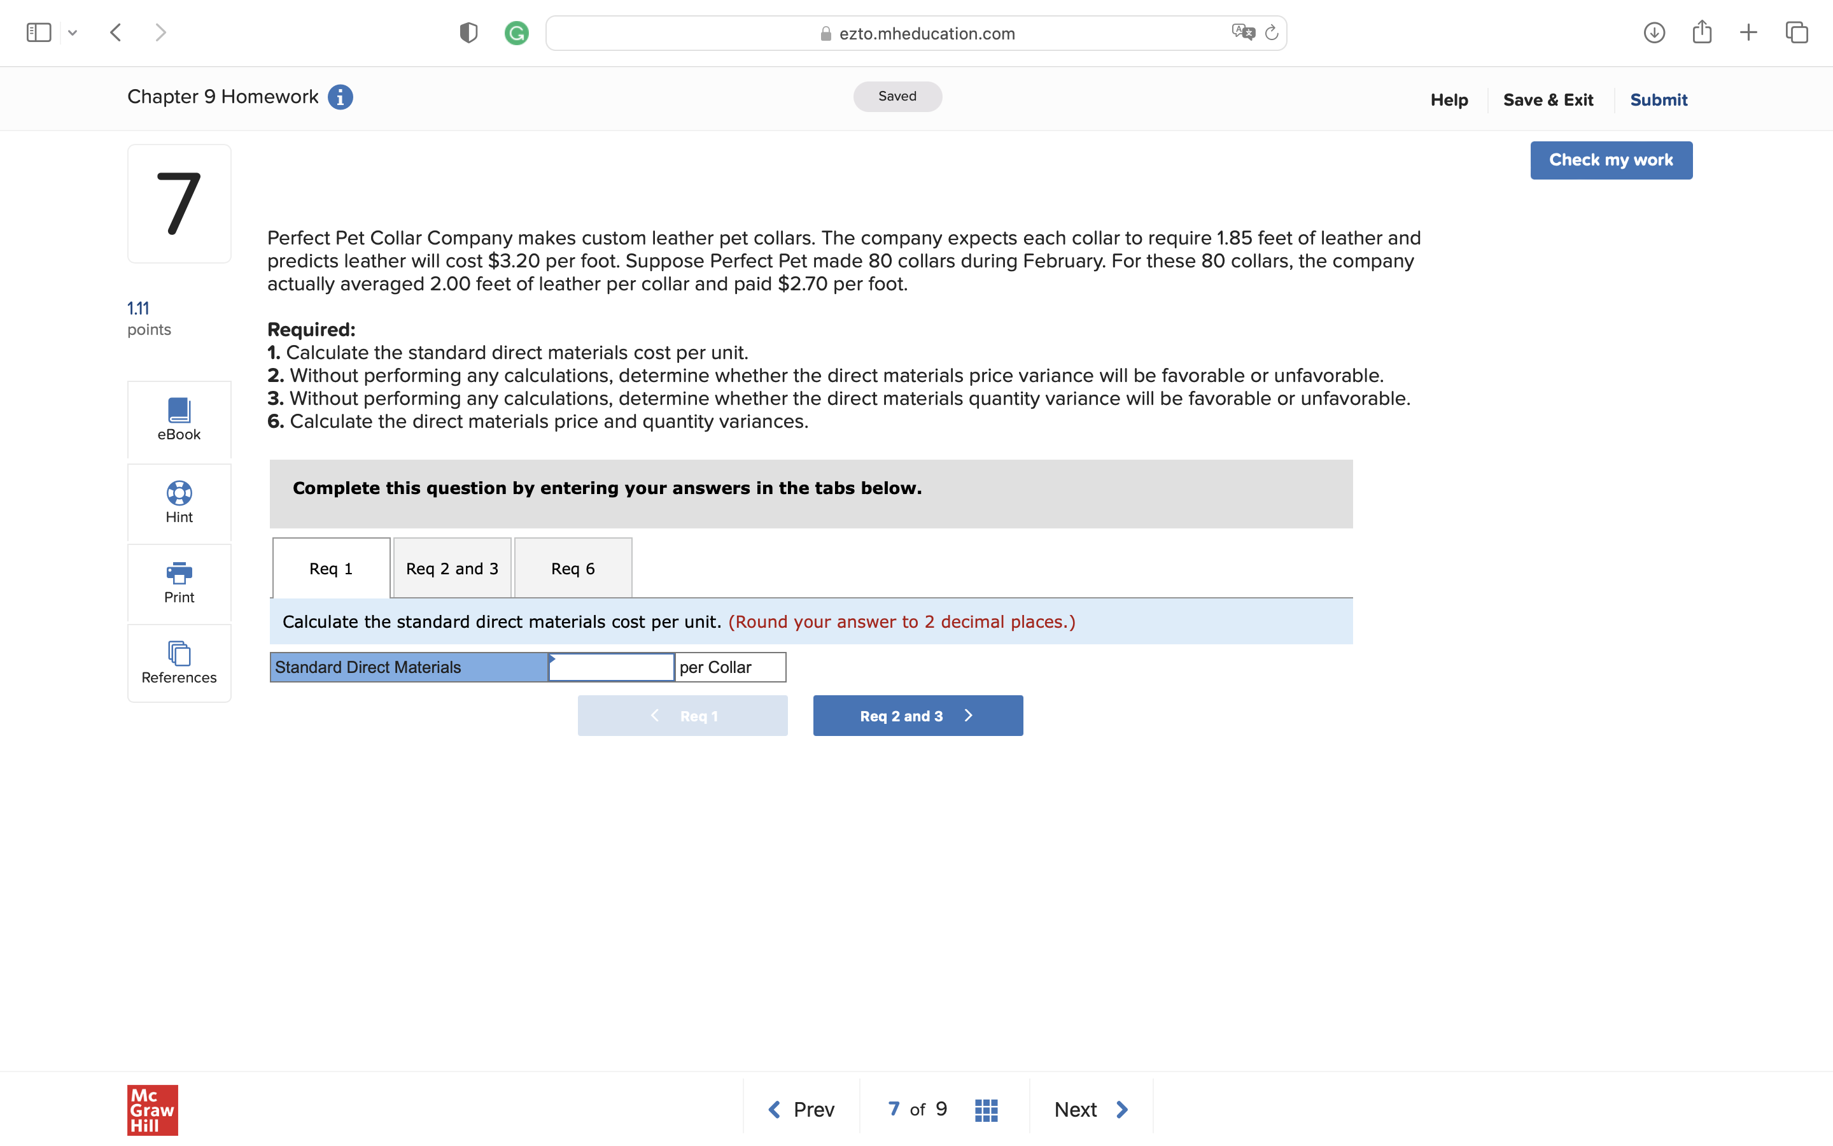The height and width of the screenshot is (1146, 1833).
Task: Toggle the Safari sidebar button
Action: click(x=39, y=32)
